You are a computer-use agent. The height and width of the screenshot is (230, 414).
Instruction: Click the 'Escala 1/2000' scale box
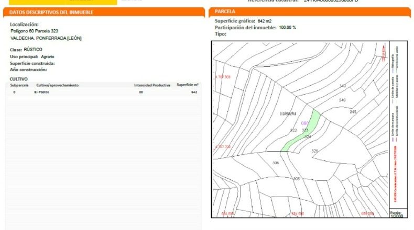[397, 214]
